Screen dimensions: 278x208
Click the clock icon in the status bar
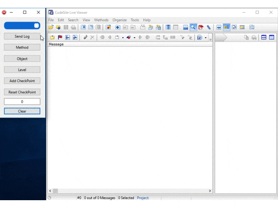[50, 198]
